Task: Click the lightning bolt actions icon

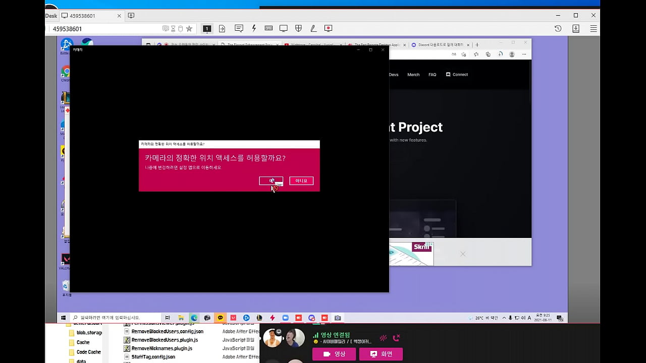Action: pyautogui.click(x=254, y=29)
